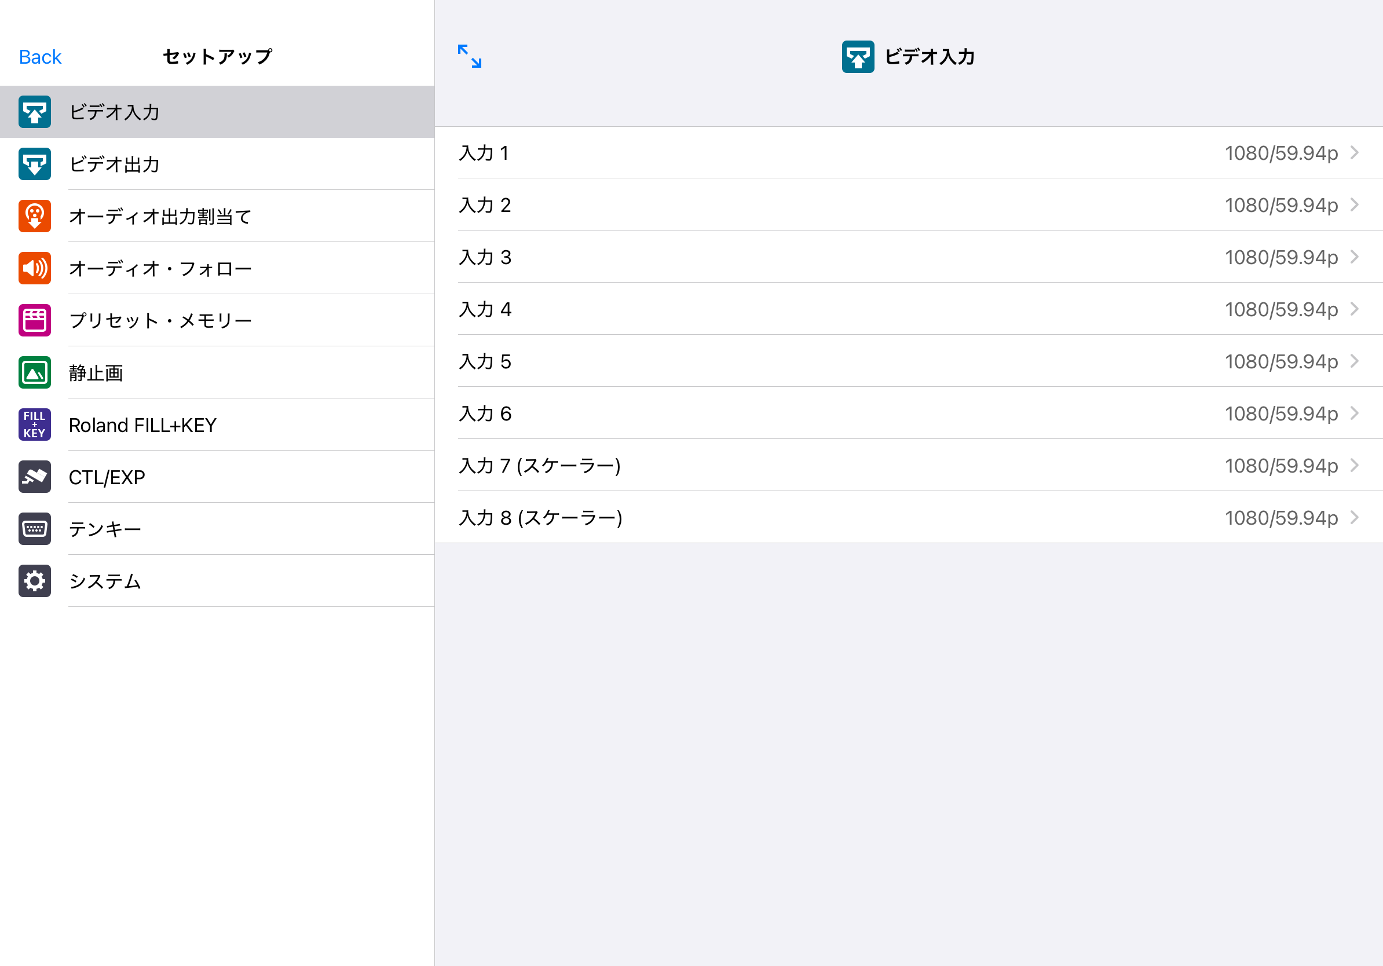Click the System (システム) gear icon
This screenshot has height=966, width=1383.
(34, 581)
